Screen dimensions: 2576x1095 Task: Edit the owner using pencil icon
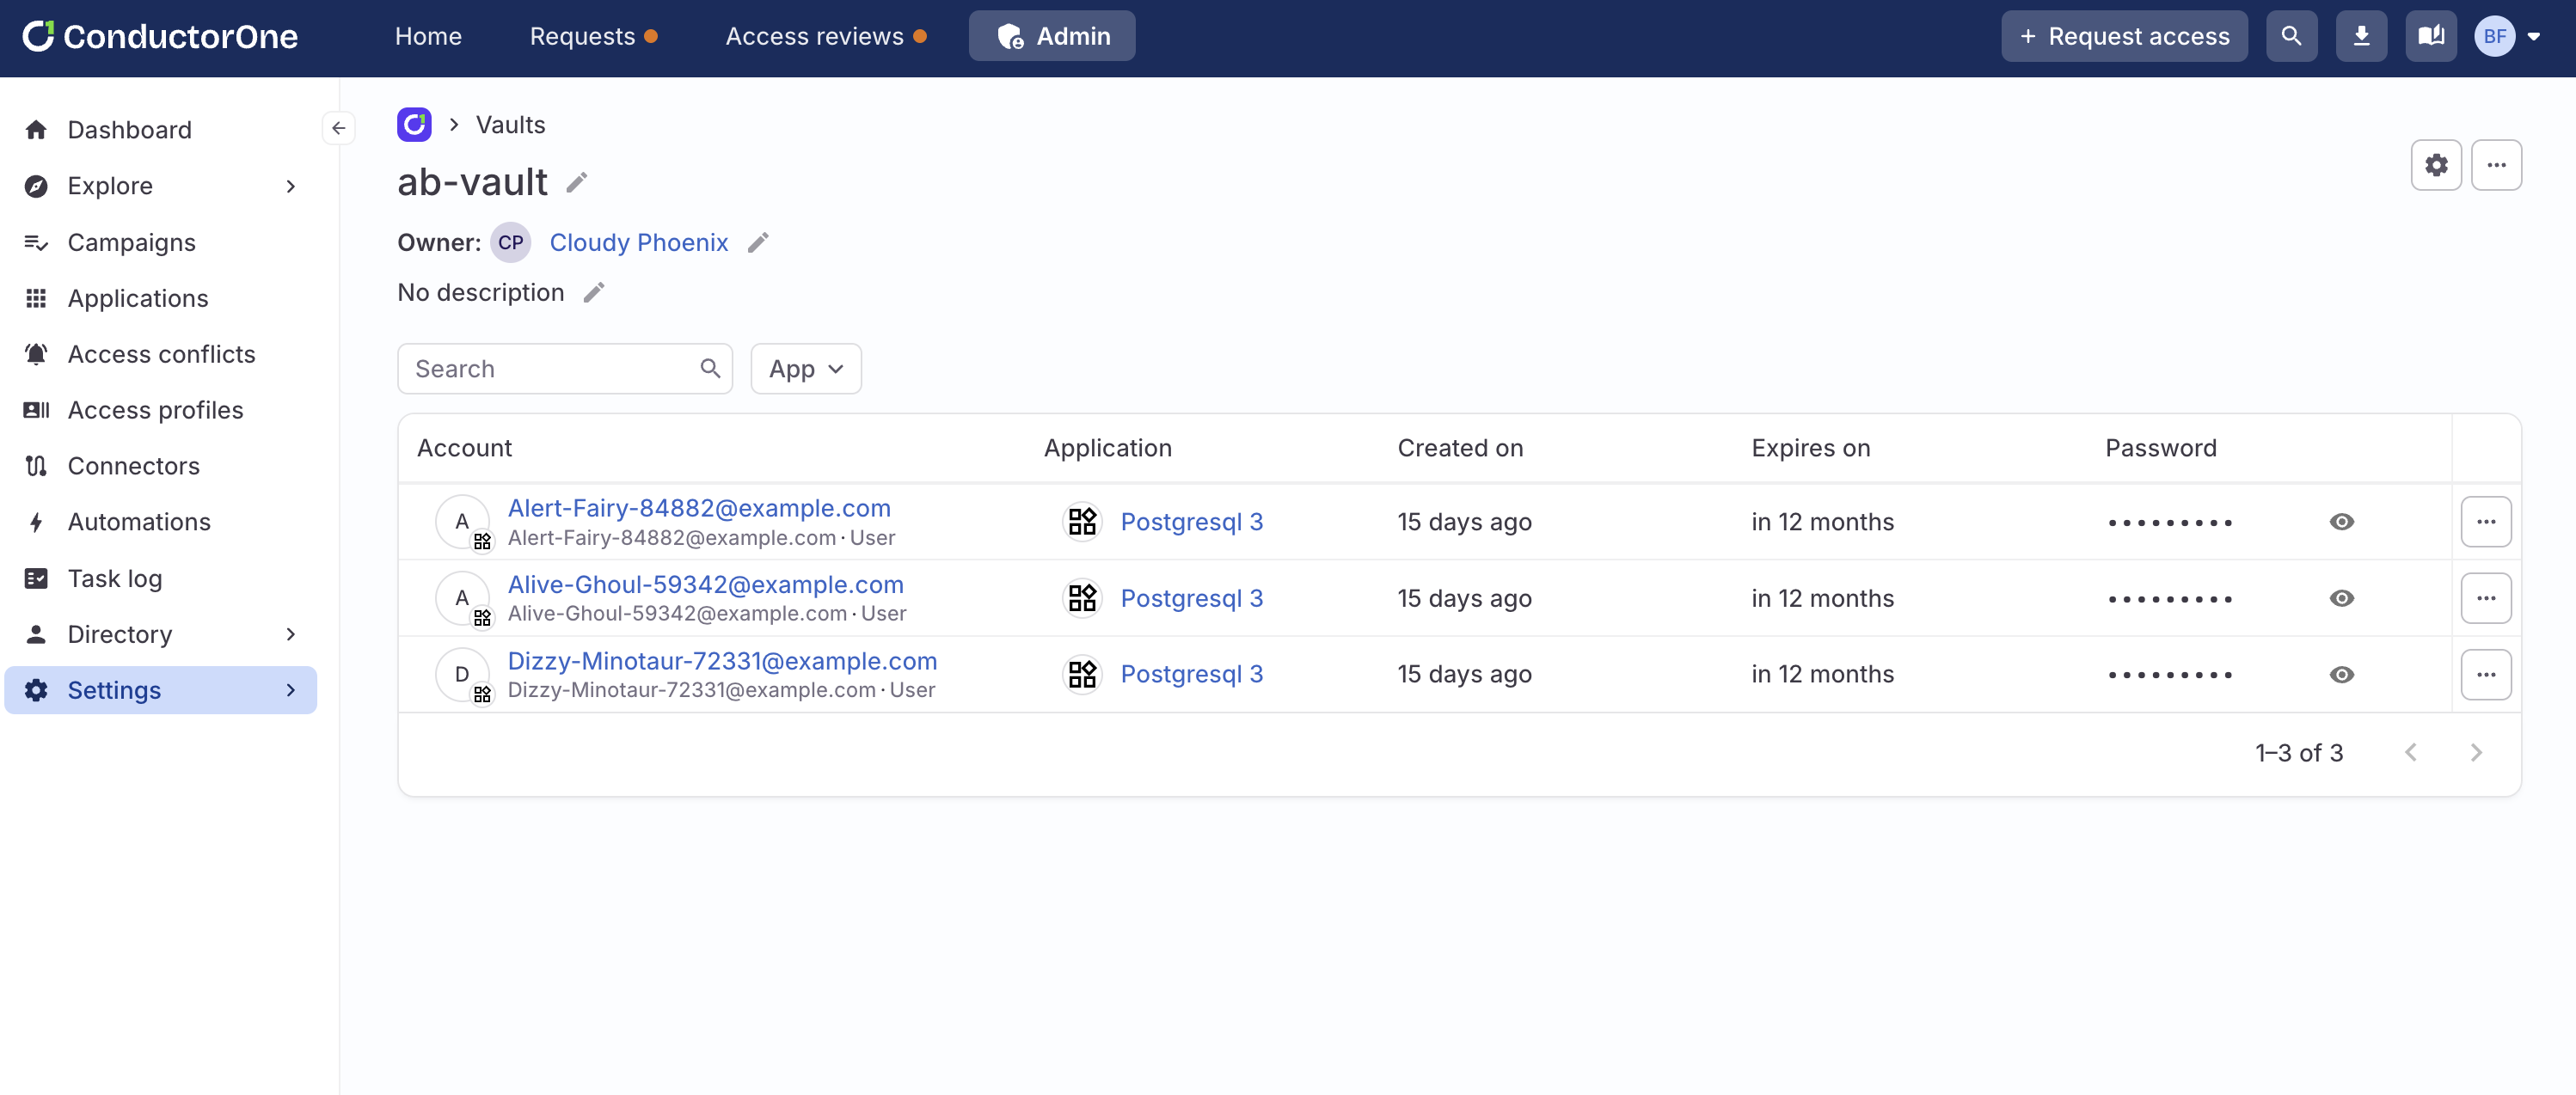tap(758, 243)
